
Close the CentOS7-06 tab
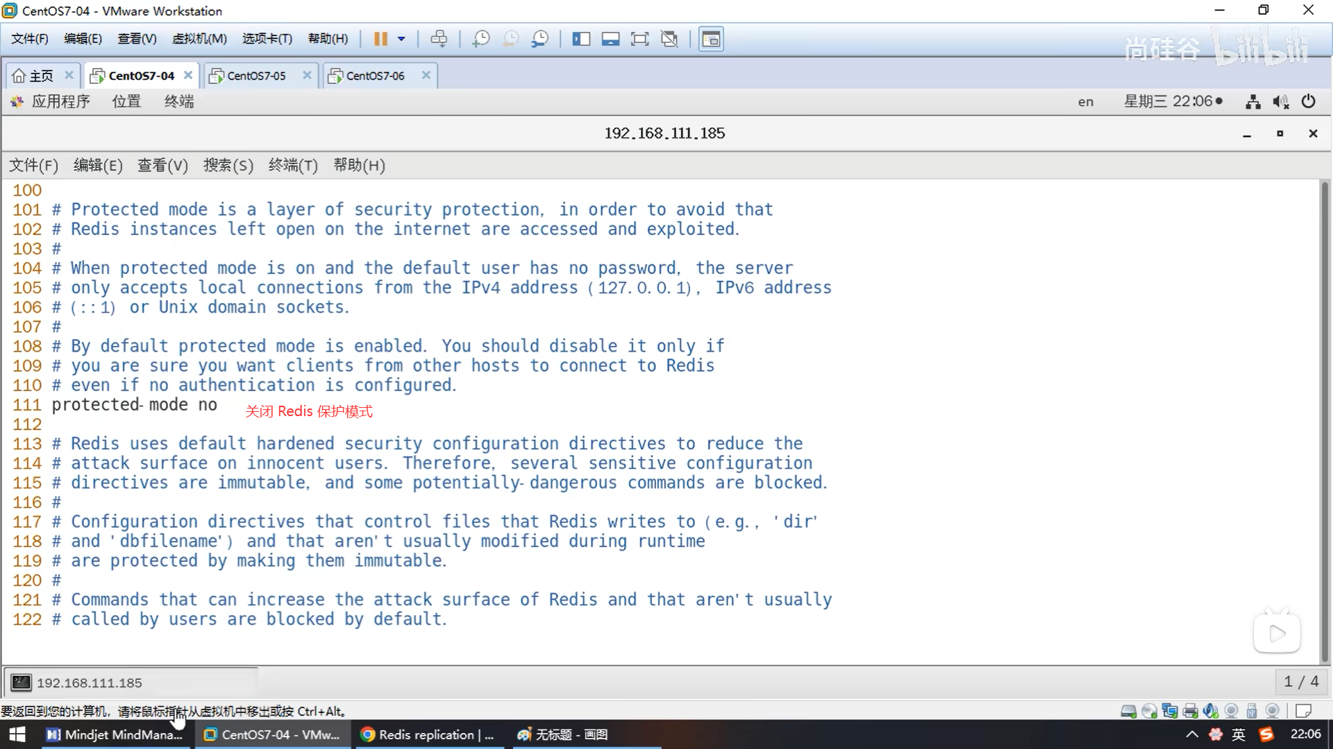tap(426, 75)
